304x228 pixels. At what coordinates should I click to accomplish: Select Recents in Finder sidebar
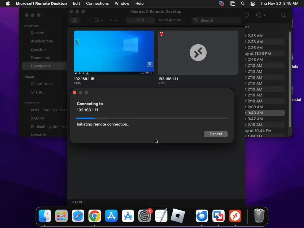[x=38, y=33]
